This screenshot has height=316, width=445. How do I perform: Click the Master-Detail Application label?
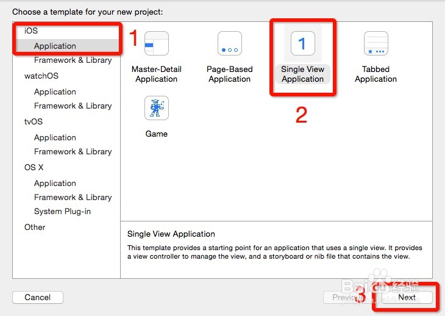(157, 74)
